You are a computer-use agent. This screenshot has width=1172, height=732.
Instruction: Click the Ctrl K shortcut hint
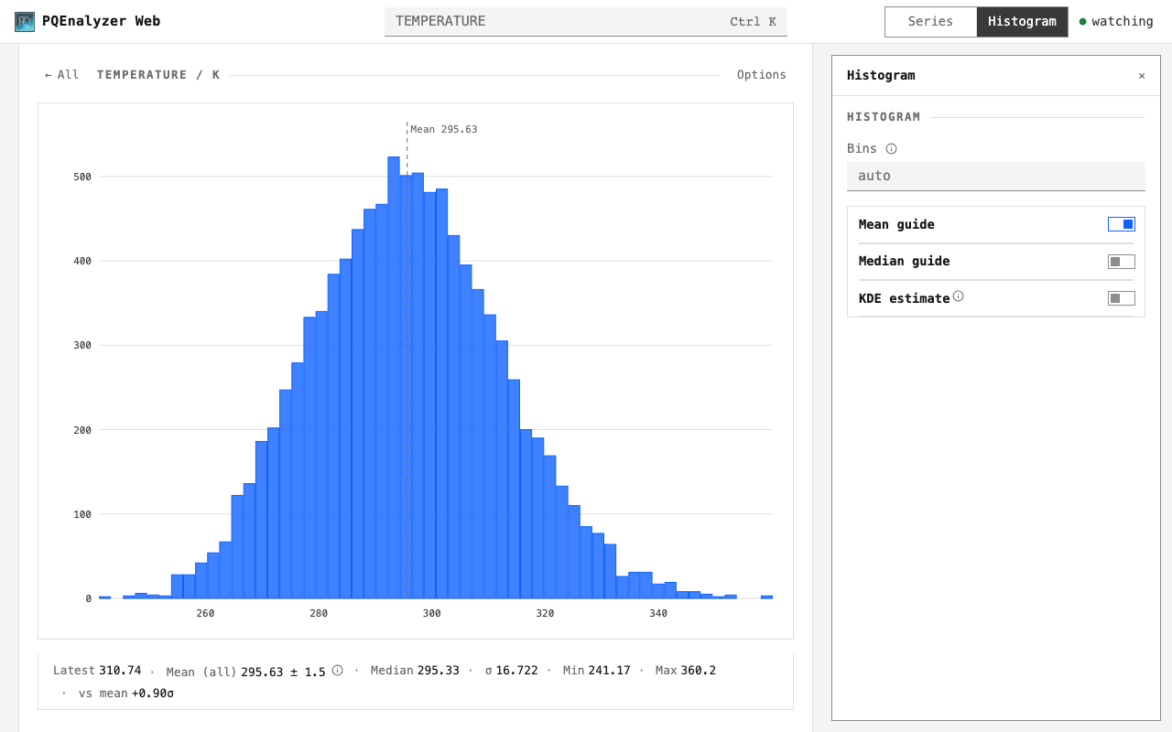tap(753, 22)
